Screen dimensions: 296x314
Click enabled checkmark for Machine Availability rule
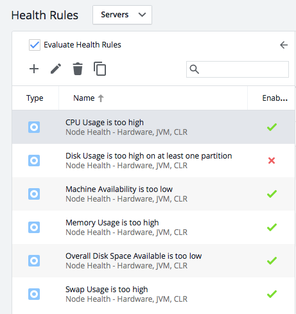[272, 194]
